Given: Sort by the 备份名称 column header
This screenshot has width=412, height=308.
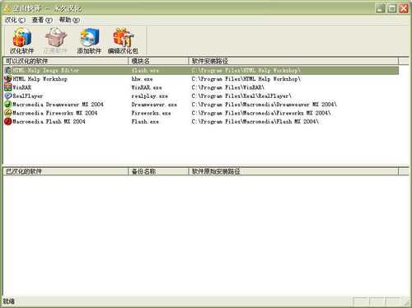Looking at the screenshot, I should (158, 171).
